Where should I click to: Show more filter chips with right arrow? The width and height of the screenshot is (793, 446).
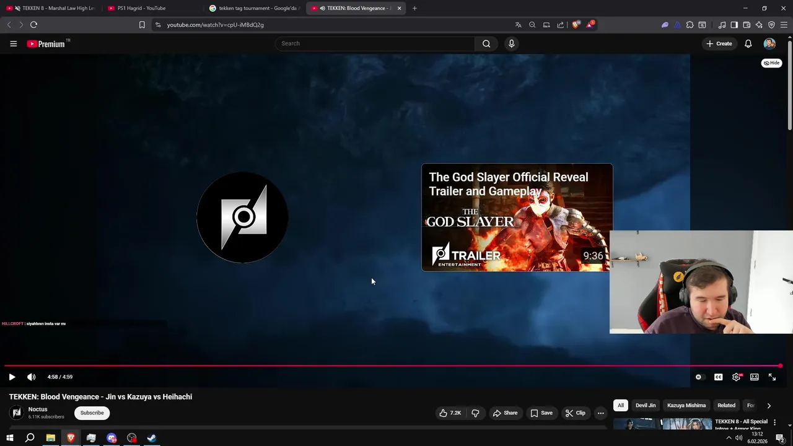tap(769, 406)
